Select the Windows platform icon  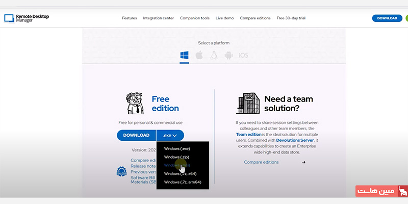(x=185, y=55)
